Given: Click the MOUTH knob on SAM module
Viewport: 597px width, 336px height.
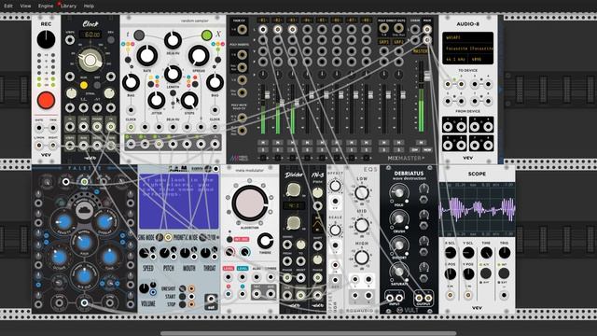Looking at the screenshot, I should [185, 253].
